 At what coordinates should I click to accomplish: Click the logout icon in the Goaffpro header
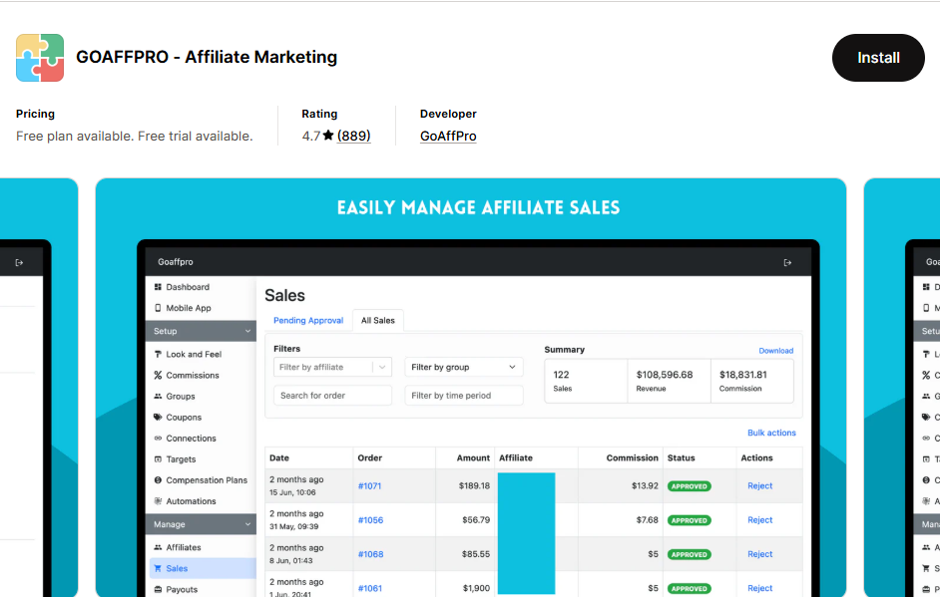tap(787, 262)
